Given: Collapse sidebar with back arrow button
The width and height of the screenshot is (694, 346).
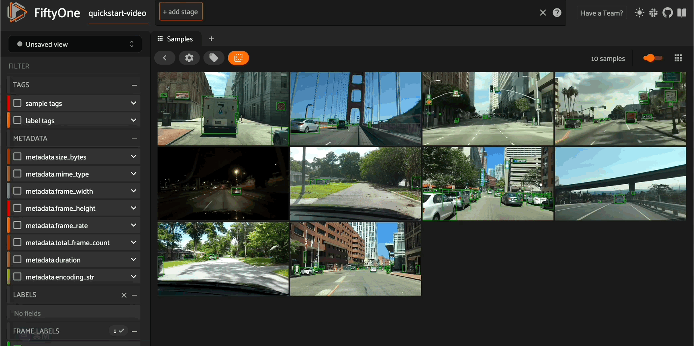Looking at the screenshot, I should pos(165,58).
